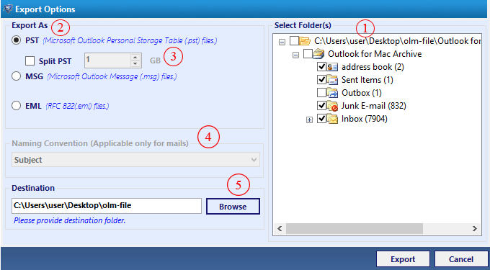This screenshot has width=490, height=270.
Task: Uncheck the address book checkbox
Action: coord(321,67)
